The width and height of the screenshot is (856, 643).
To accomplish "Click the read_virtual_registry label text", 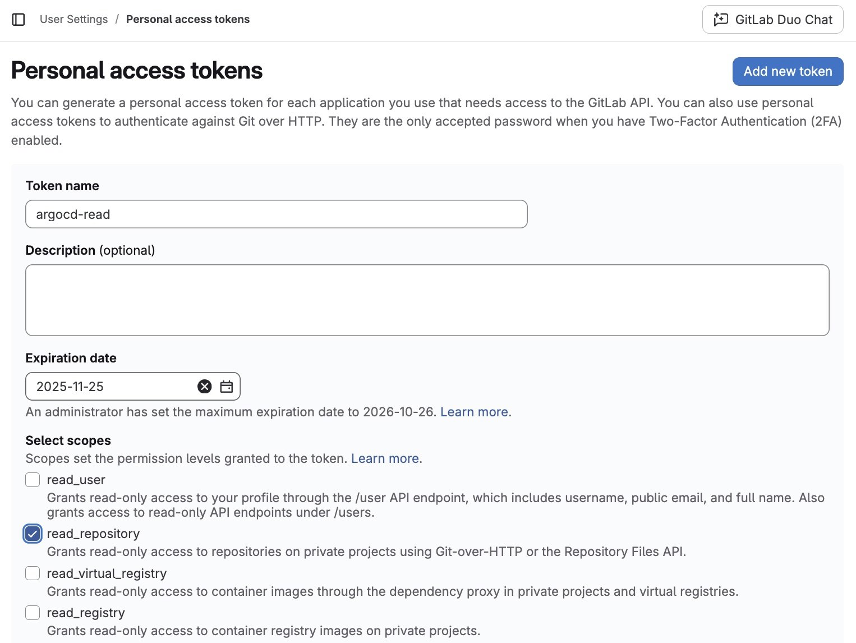I will pyautogui.click(x=107, y=573).
